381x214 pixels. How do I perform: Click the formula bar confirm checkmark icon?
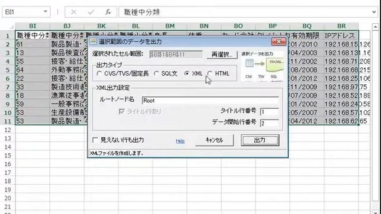coord(91,12)
